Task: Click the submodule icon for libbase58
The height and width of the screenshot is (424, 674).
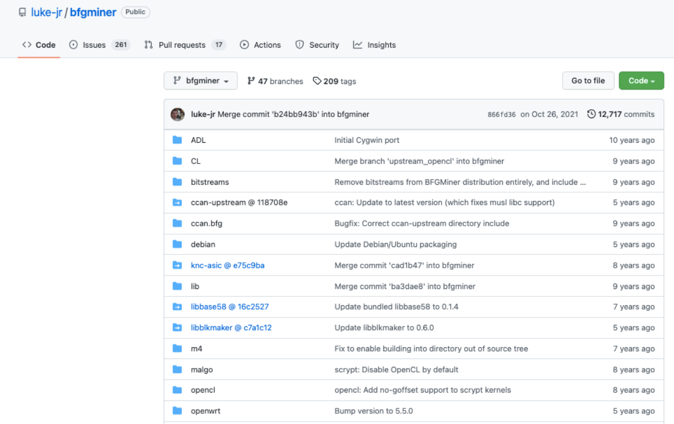Action: click(177, 306)
